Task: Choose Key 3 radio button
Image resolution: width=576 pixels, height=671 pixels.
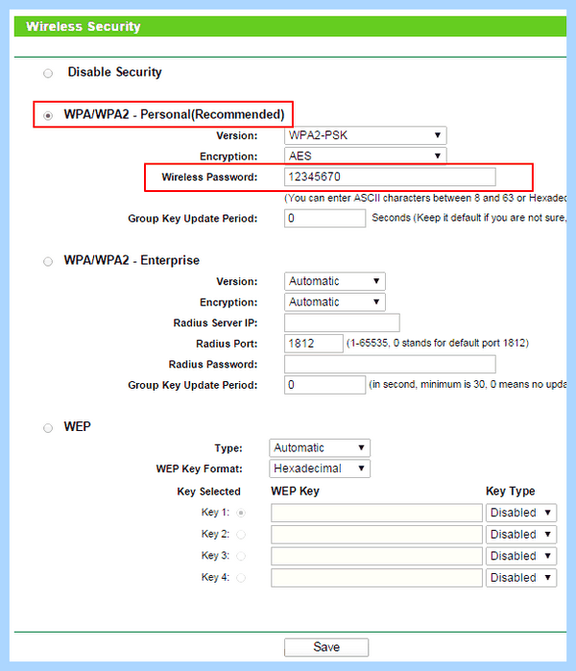Action: click(x=241, y=556)
